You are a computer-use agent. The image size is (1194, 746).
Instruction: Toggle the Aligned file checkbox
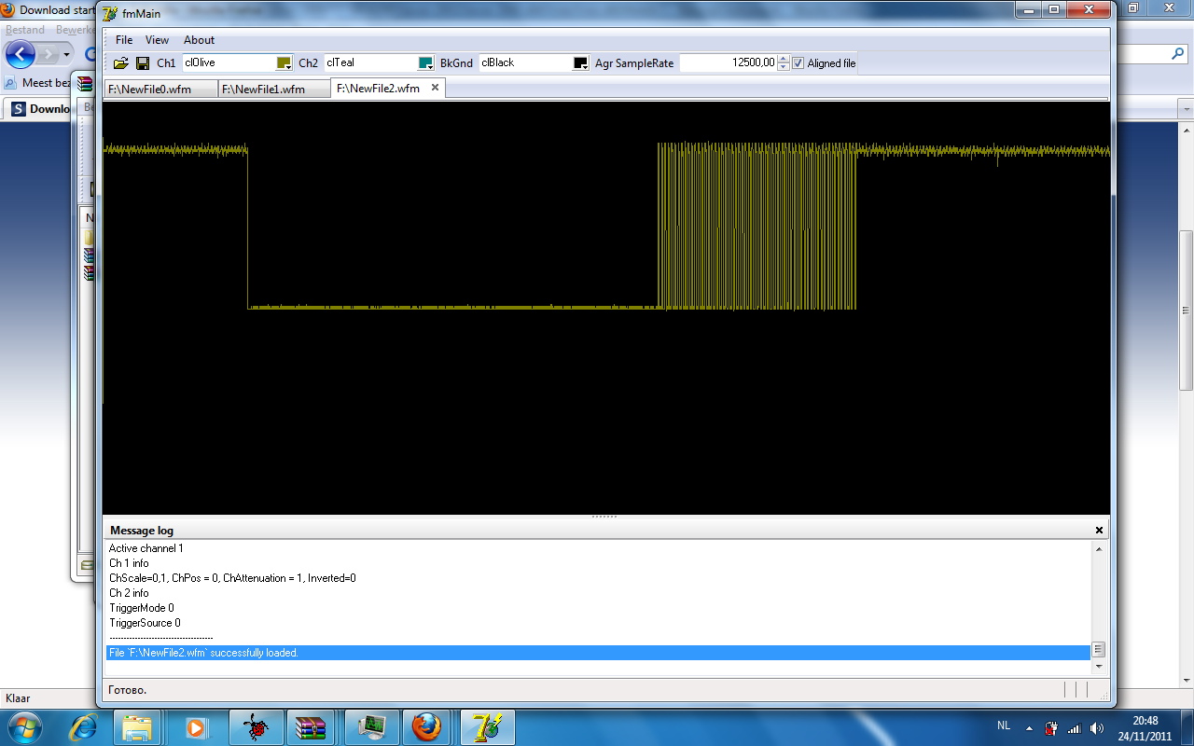798,63
